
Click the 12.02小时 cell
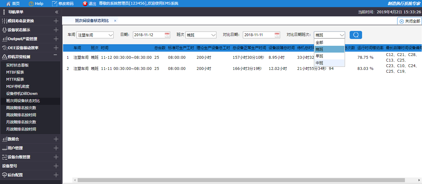pyautogui.click(x=278, y=69)
